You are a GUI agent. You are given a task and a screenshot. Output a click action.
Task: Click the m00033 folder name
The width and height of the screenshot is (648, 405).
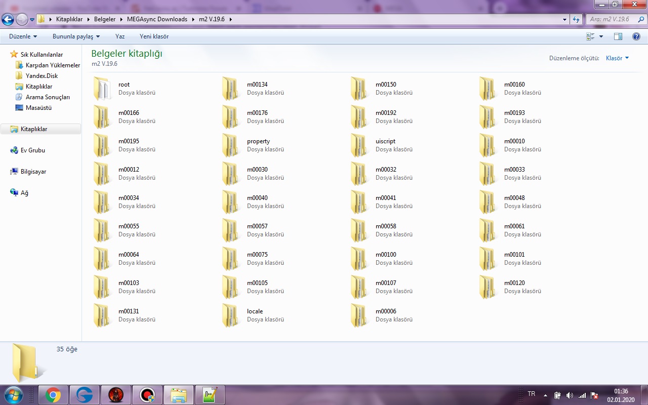click(x=514, y=170)
